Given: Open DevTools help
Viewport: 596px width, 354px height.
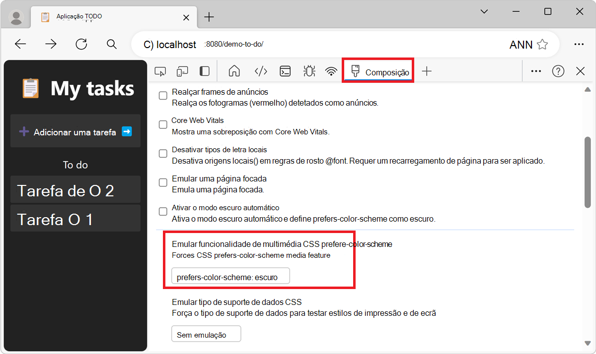Looking at the screenshot, I should pyautogui.click(x=558, y=71).
